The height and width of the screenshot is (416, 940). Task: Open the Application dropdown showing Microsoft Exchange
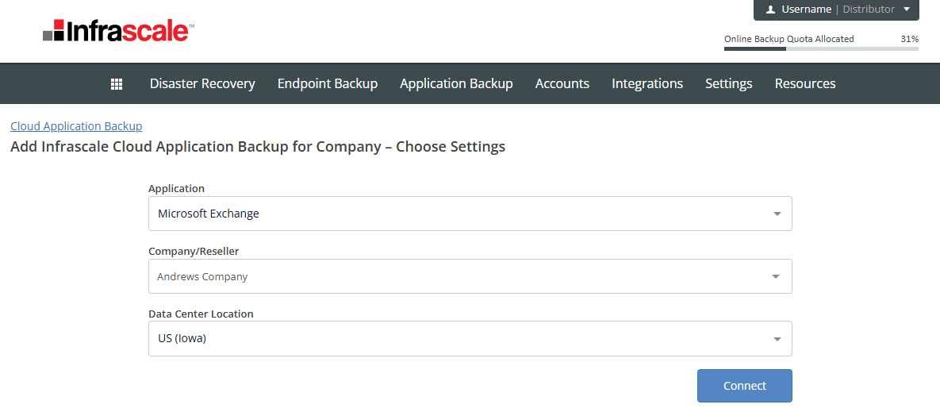[x=470, y=214]
